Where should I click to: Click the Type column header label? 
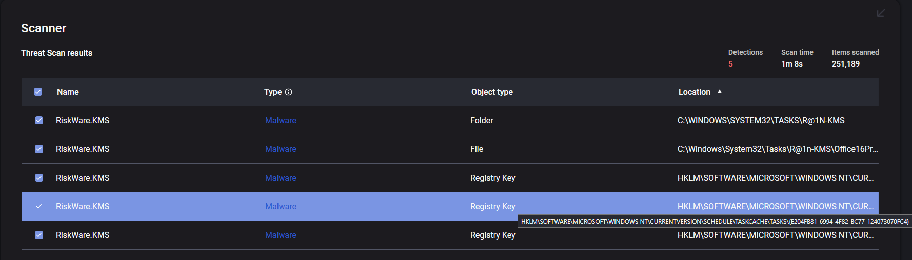pos(273,92)
